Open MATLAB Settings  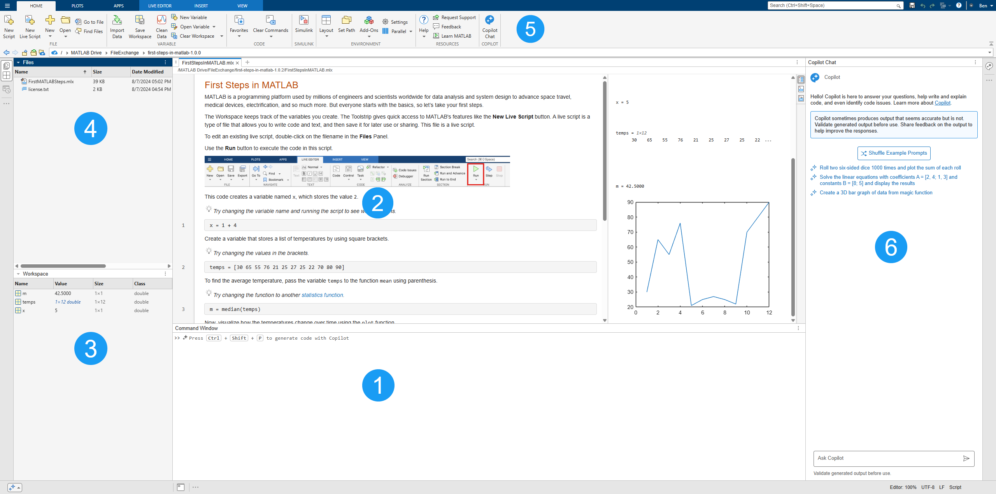tap(395, 22)
